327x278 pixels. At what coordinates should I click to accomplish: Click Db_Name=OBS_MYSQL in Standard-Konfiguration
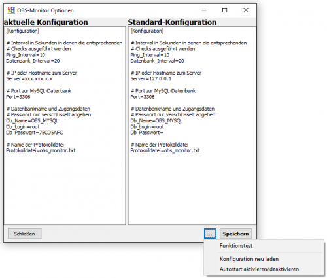(x=156, y=120)
